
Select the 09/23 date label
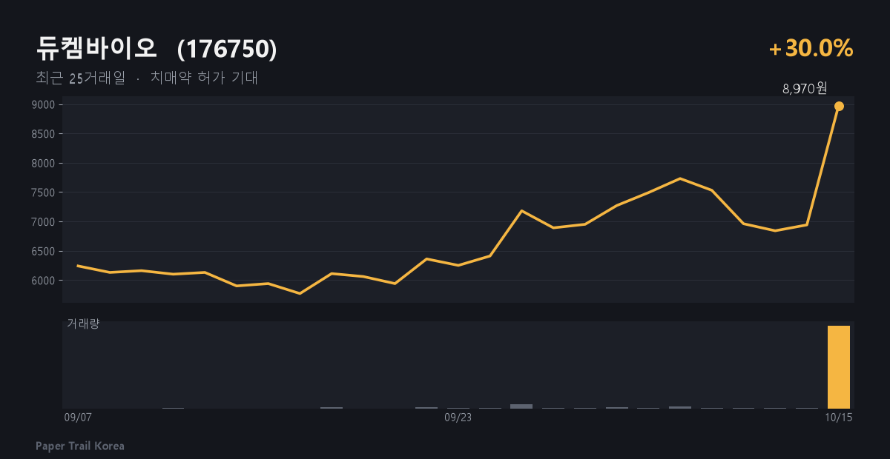point(458,418)
